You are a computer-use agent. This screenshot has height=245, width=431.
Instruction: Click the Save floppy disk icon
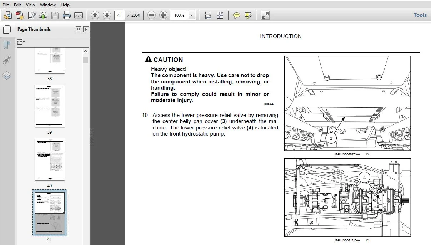pyautogui.click(x=55, y=15)
